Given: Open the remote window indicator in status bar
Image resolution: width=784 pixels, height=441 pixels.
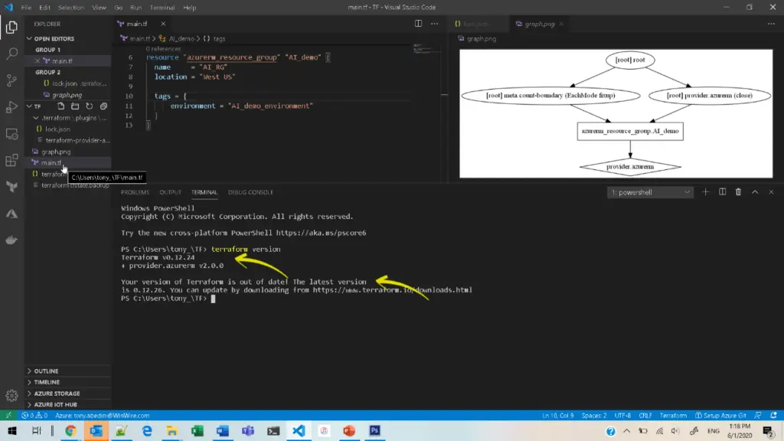Looking at the screenshot, I should point(8,415).
